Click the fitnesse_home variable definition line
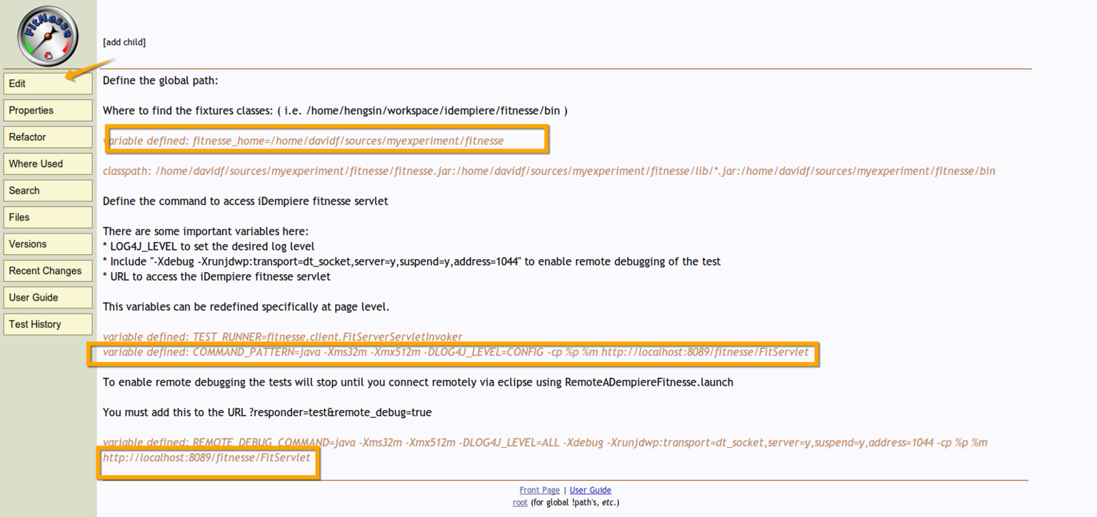Viewport: 1097px width, 517px height. [x=304, y=141]
